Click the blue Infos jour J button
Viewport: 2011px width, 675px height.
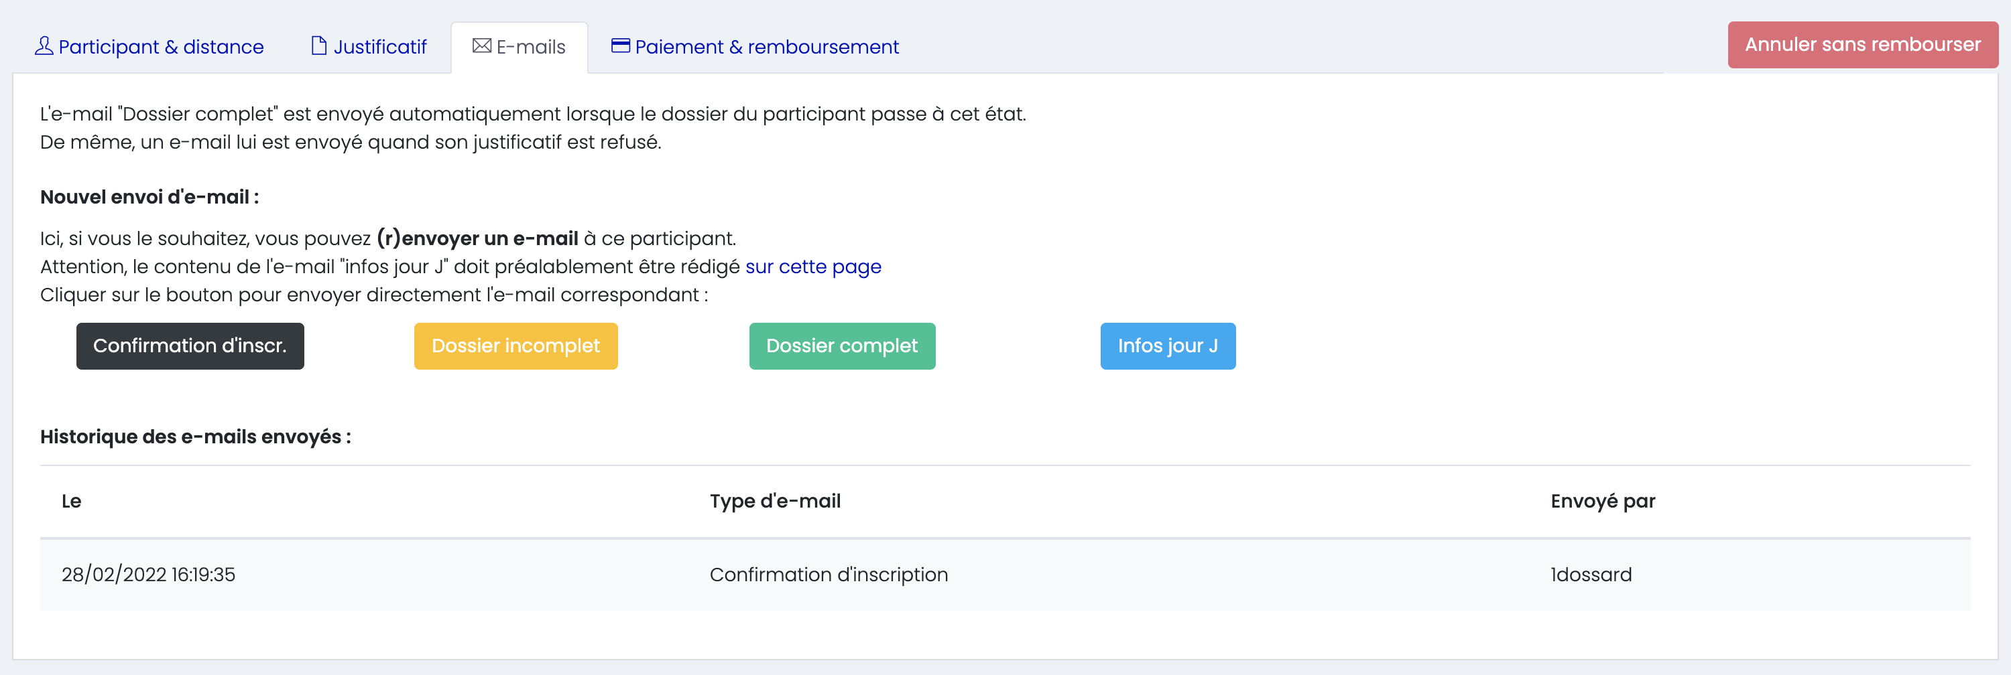coord(1167,346)
